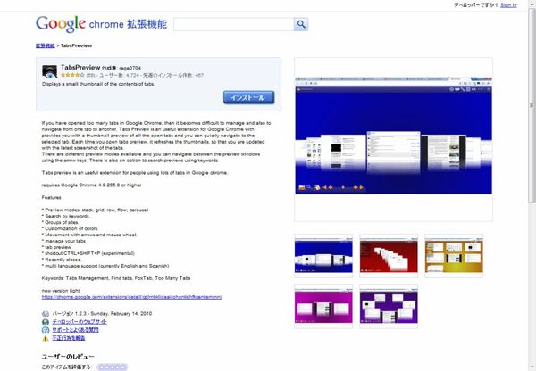Click 'Recently closed.' feature line

(x=62, y=260)
